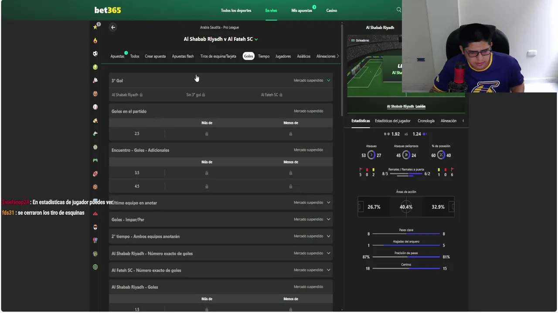Switch to the Todos tab

pyautogui.click(x=135, y=57)
